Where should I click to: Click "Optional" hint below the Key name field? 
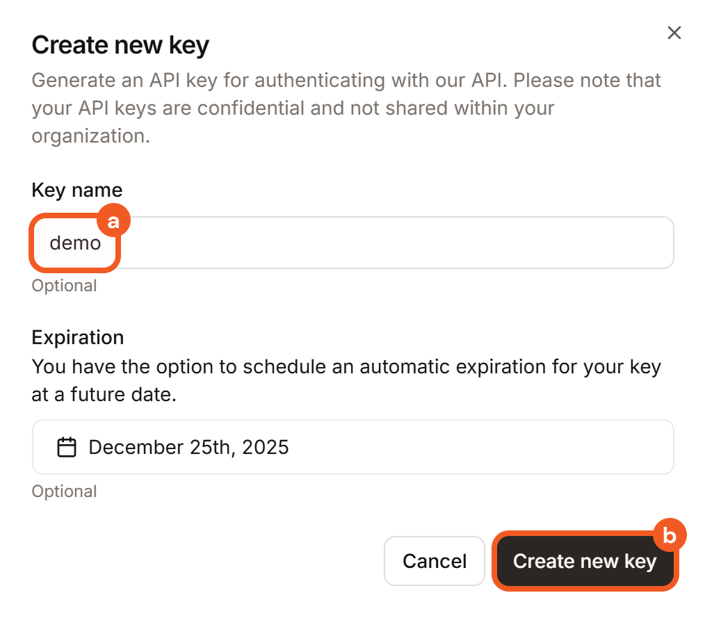[64, 286]
